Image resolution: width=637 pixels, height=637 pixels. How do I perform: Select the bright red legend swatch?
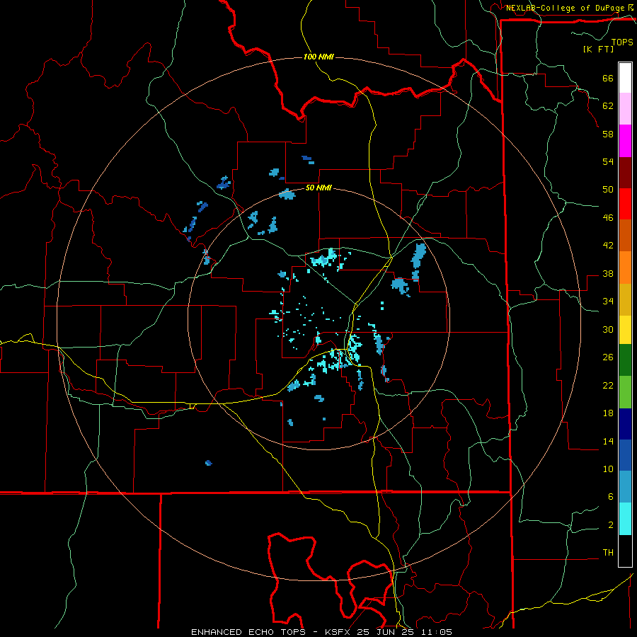point(625,204)
